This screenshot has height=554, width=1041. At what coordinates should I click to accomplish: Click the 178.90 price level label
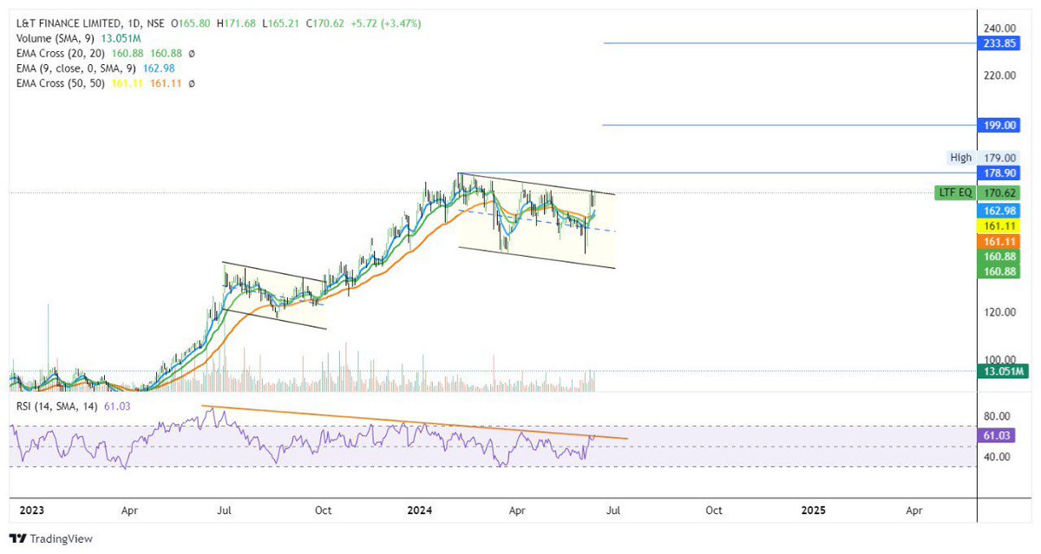point(1000,173)
